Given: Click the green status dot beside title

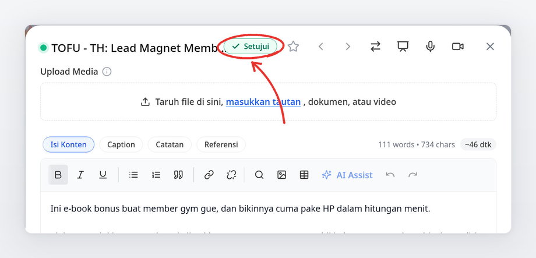Looking at the screenshot, I should pos(43,48).
